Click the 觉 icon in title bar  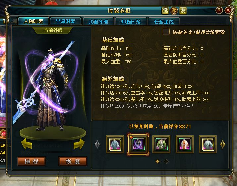click(x=165, y=11)
